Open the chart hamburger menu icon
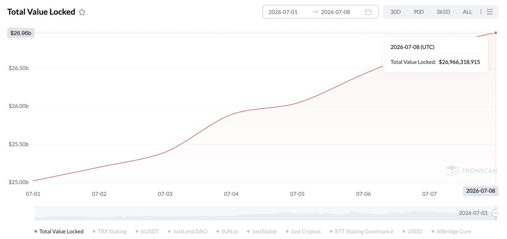The width and height of the screenshot is (507, 239). 490,12
